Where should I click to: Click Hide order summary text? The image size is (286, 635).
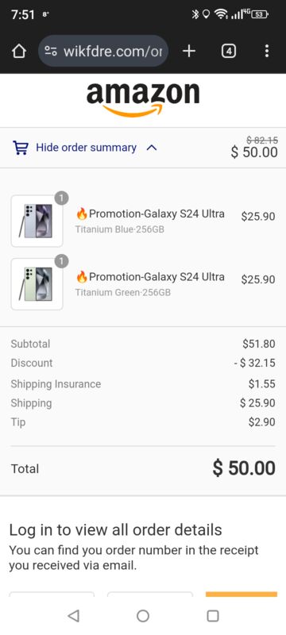coord(87,148)
